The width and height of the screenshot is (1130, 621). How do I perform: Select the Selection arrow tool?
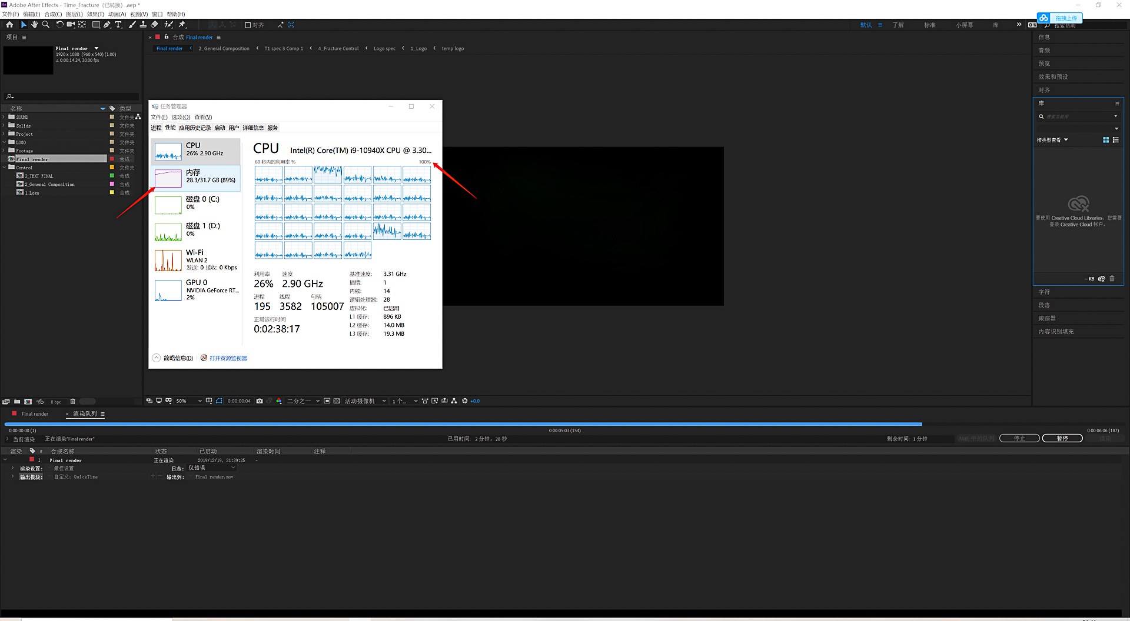coord(24,25)
